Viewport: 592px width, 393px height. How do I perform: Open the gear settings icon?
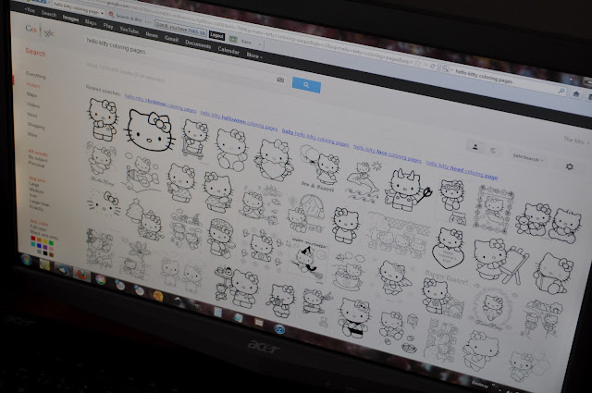(569, 166)
